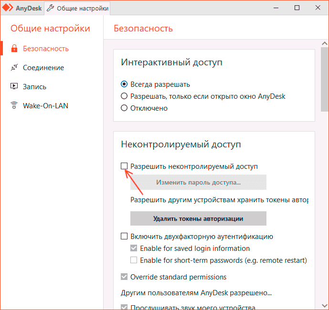The image size is (329, 310).
Task: Switch to the AnyDesk main tab
Action: (22, 8)
